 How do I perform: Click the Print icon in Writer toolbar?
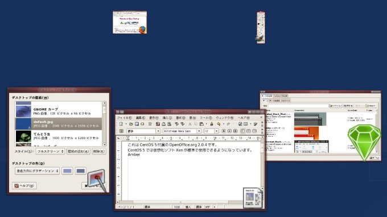point(164,124)
